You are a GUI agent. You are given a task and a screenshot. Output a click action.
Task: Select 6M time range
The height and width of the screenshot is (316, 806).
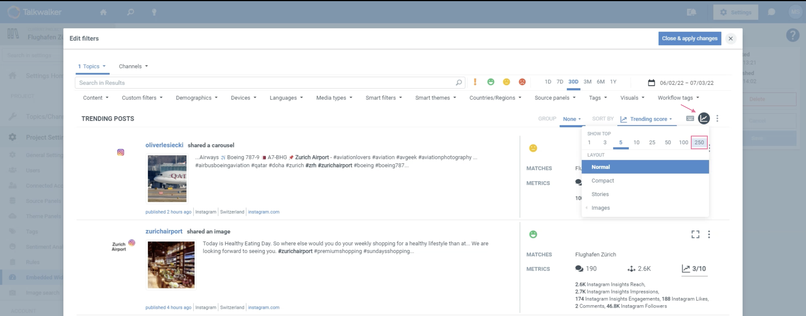[601, 82]
